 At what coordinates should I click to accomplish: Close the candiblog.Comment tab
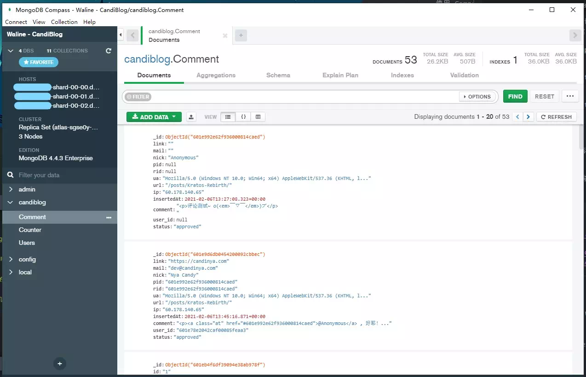tap(225, 35)
